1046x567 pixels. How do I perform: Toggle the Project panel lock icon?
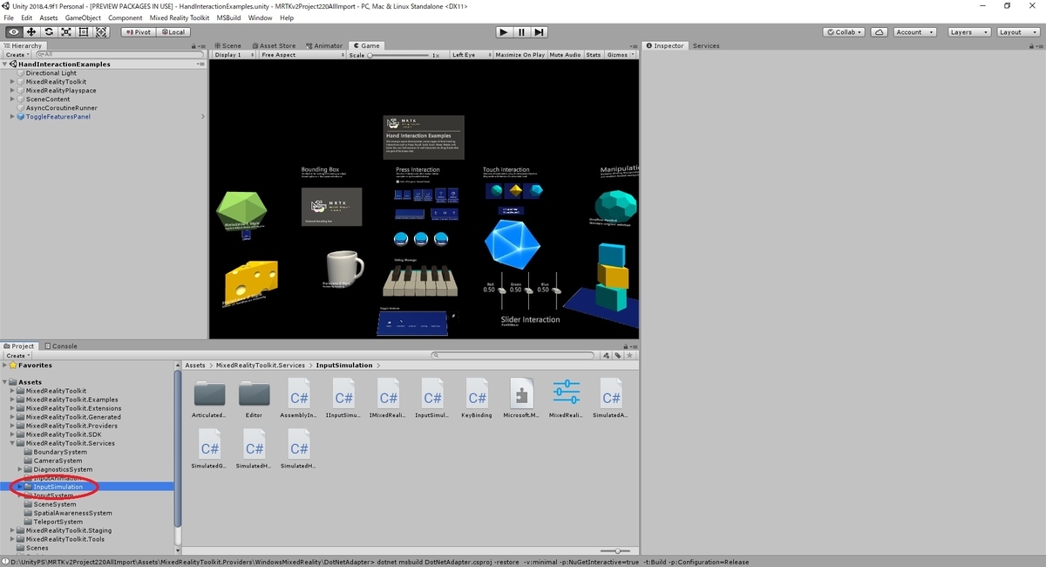(x=625, y=345)
